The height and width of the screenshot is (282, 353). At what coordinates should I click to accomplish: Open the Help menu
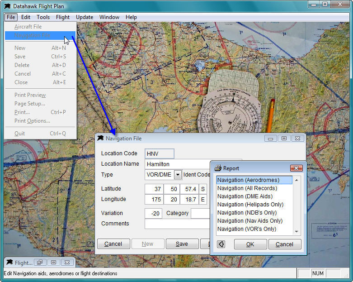(131, 17)
